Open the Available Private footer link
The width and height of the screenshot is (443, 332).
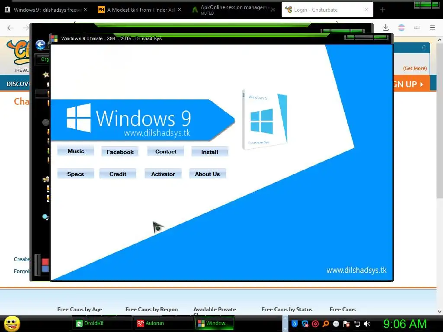tap(215, 310)
